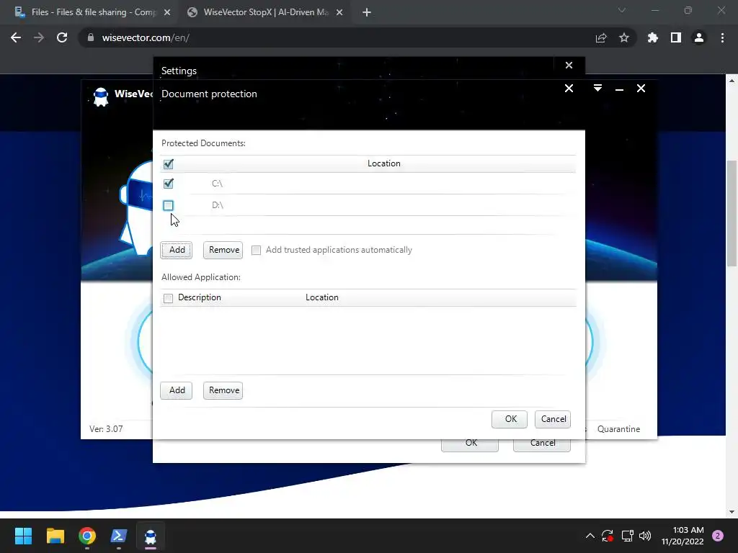Open PowerShell from the taskbar
The width and height of the screenshot is (738, 553).
(x=119, y=536)
